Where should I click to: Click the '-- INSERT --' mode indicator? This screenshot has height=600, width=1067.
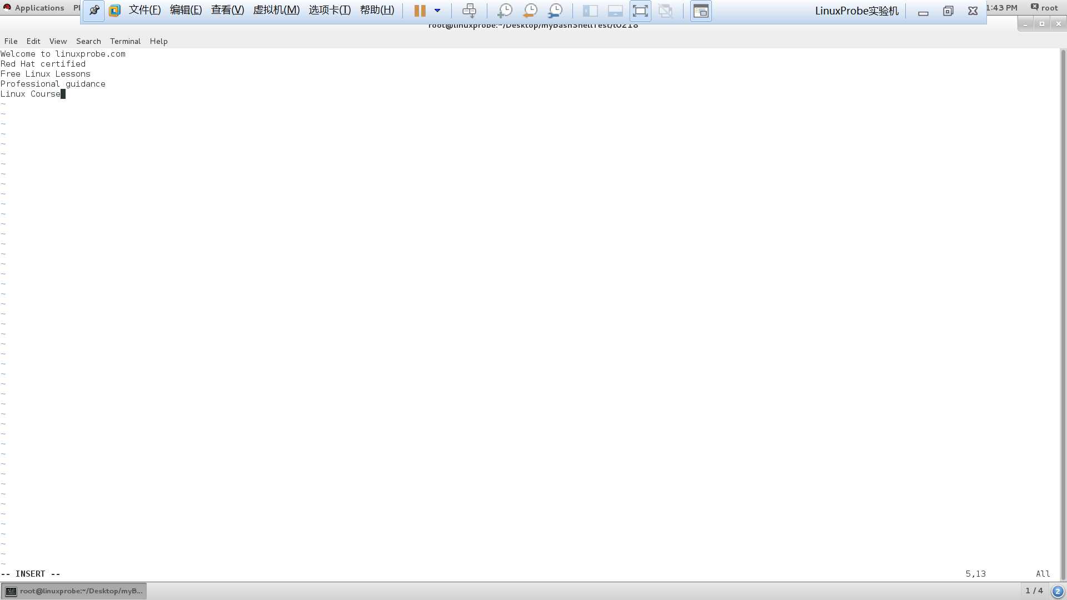point(31,574)
